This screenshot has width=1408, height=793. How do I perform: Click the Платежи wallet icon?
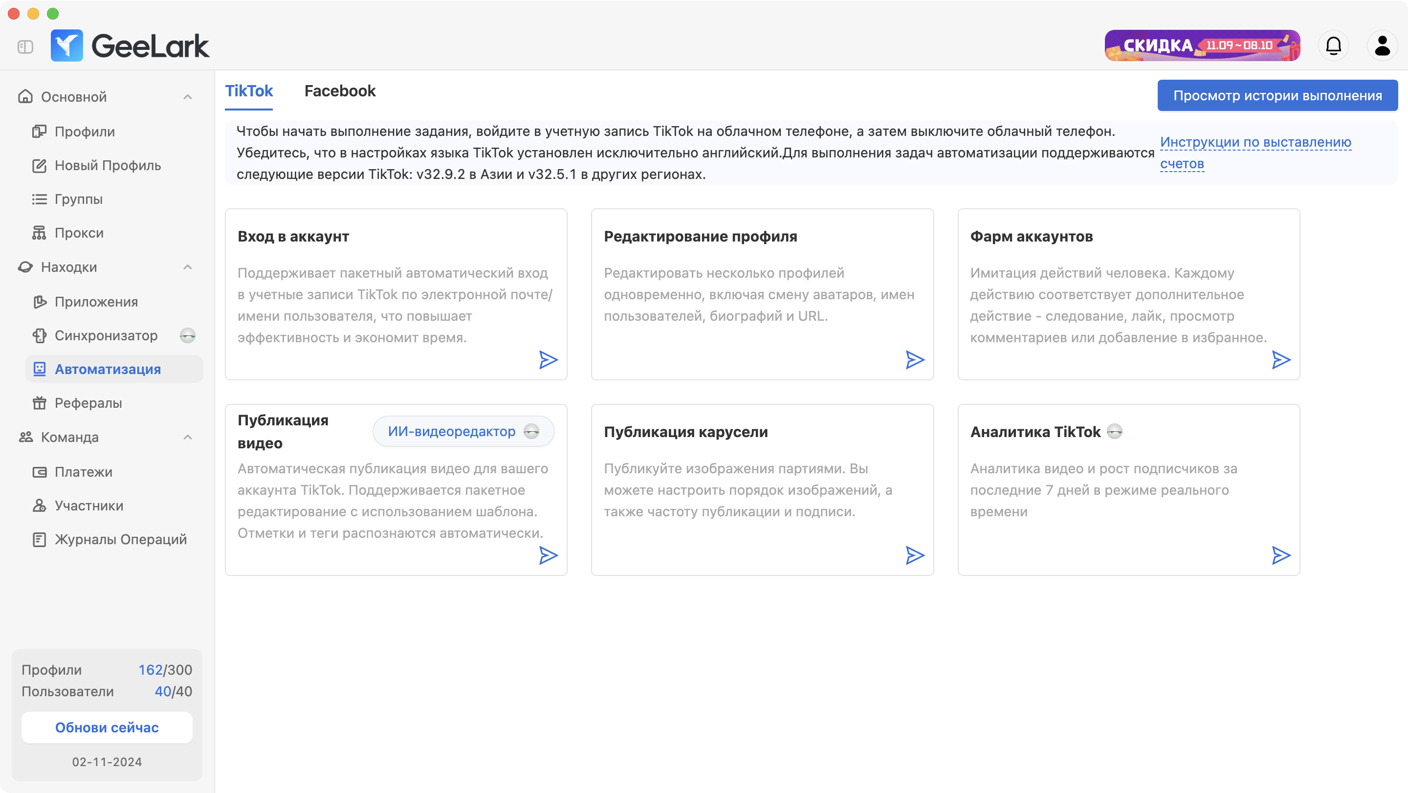39,472
